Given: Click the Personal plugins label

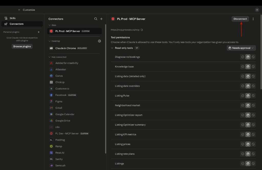Looking at the screenshot, I should [x=11, y=32].
